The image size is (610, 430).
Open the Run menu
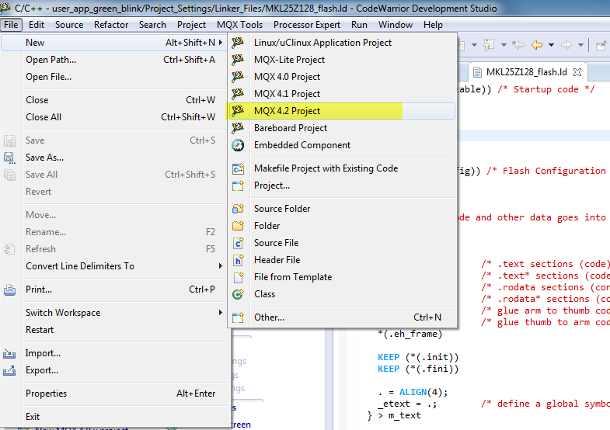[359, 25]
